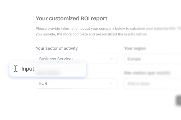
Task: Click the chevron in the Business Services field
Action: 111,59
